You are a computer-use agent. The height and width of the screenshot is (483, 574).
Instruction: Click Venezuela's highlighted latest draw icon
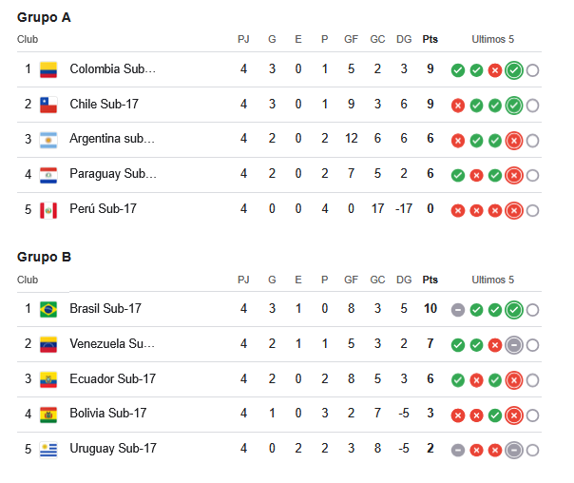pos(513,345)
